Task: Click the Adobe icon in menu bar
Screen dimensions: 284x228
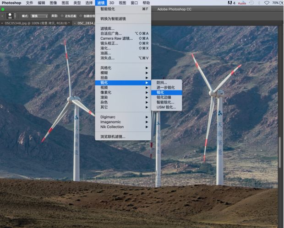Action: (x=229, y=3)
